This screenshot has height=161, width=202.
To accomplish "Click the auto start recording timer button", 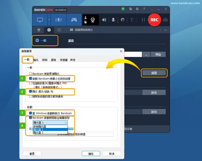I will pyautogui.click(x=71, y=134).
